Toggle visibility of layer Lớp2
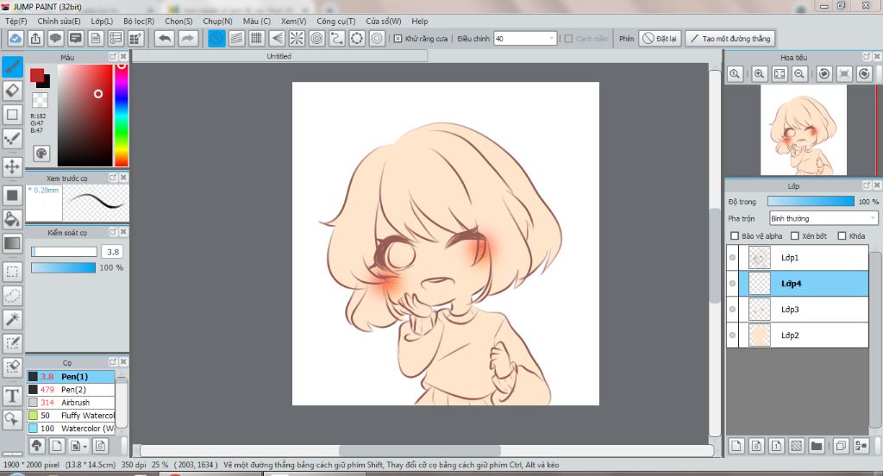 733,335
